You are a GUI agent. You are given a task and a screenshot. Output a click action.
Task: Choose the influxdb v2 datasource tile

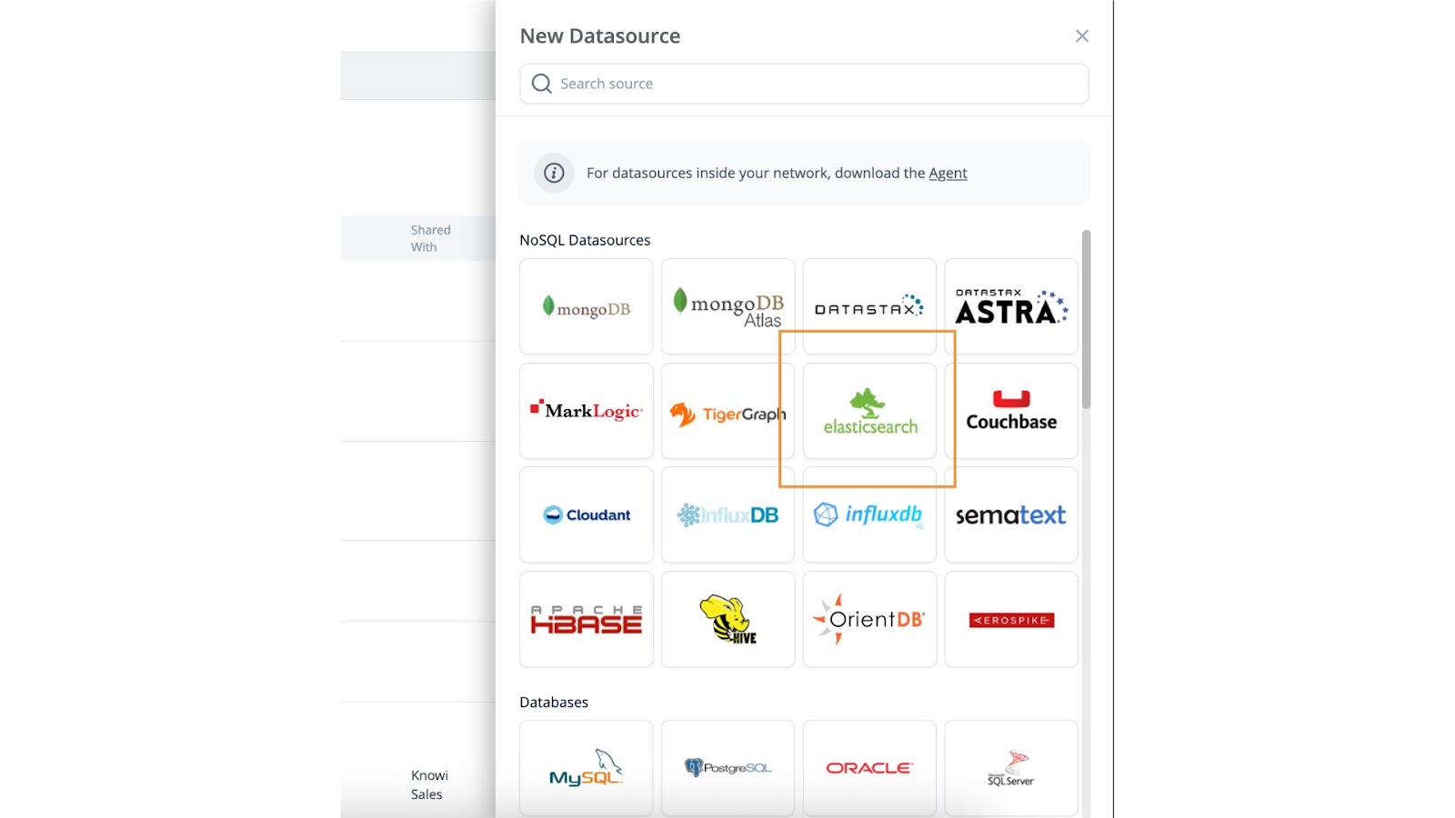coord(869,514)
